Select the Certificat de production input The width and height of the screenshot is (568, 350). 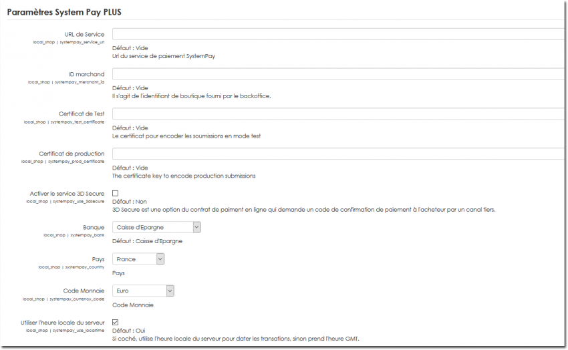pos(337,154)
